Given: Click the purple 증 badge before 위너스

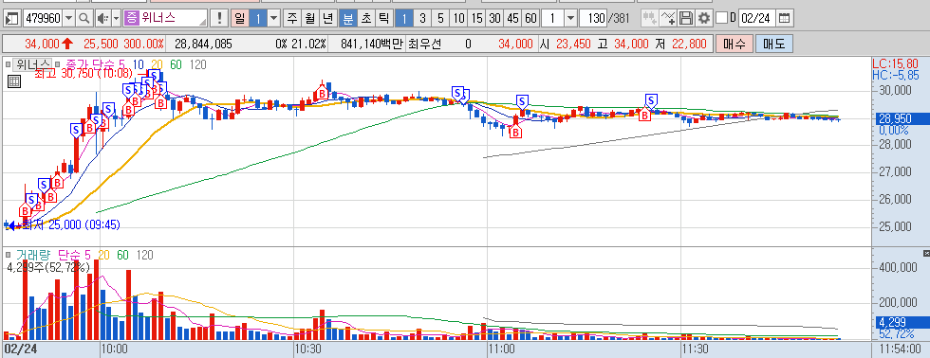Looking at the screenshot, I should pos(131,18).
